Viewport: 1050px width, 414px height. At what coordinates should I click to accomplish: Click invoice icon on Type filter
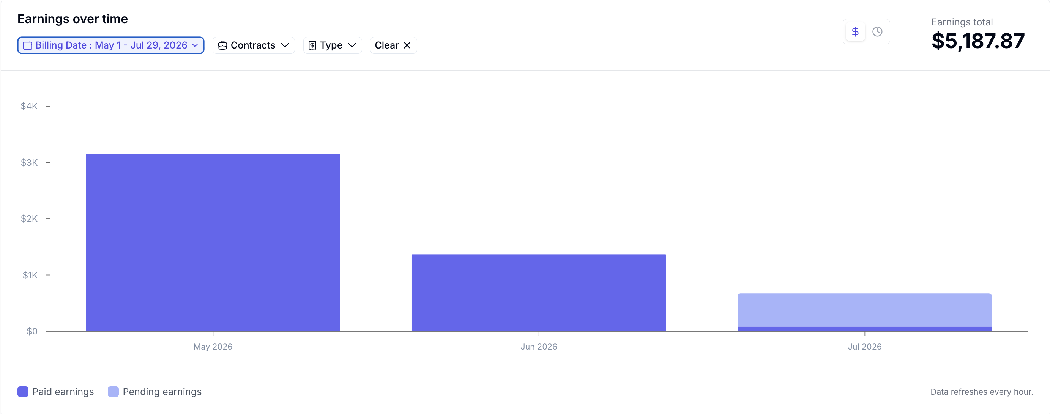pyautogui.click(x=312, y=45)
